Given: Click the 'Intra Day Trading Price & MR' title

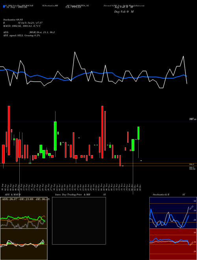Looking at the screenshot, I should [x=72, y=195].
